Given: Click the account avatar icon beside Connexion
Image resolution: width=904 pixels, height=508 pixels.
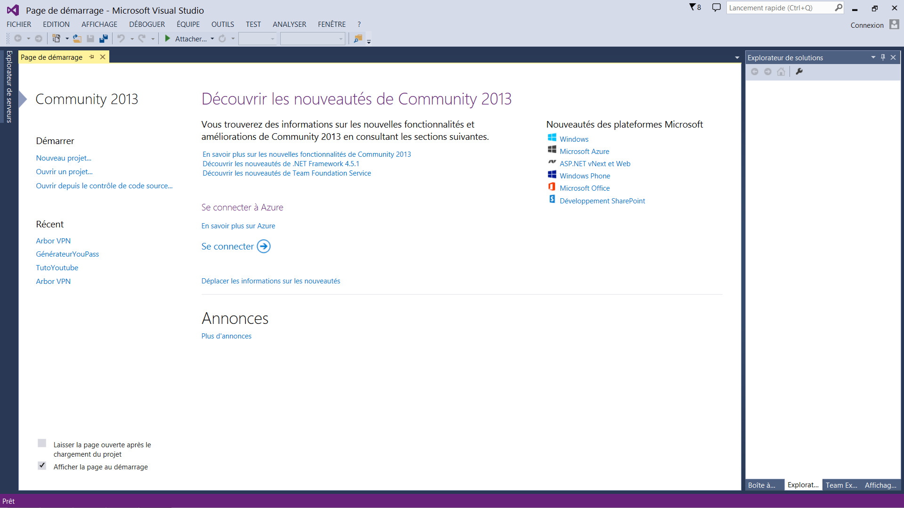Looking at the screenshot, I should [894, 24].
